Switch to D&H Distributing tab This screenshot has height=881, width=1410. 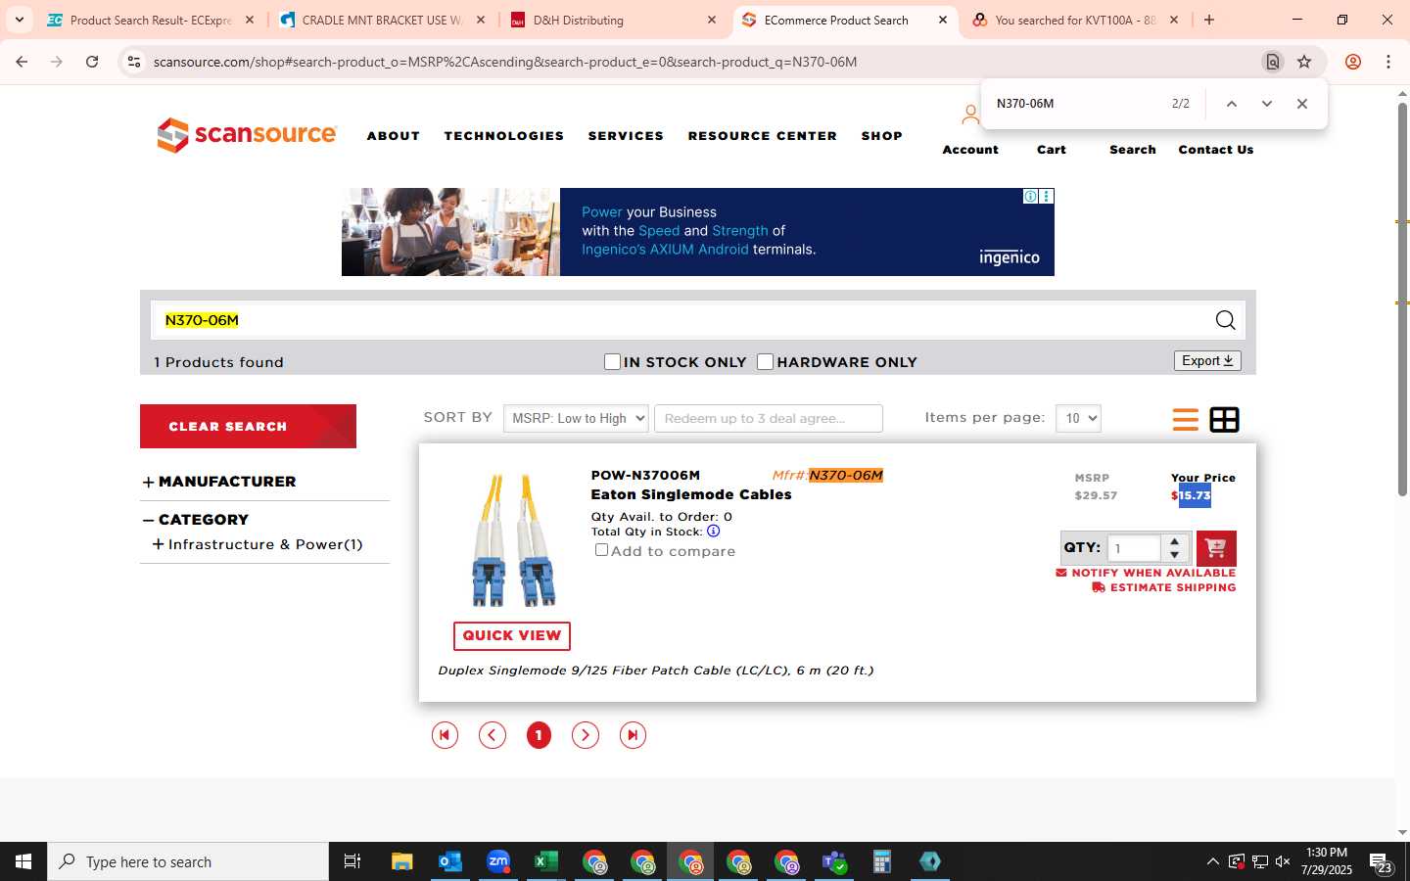point(614,20)
